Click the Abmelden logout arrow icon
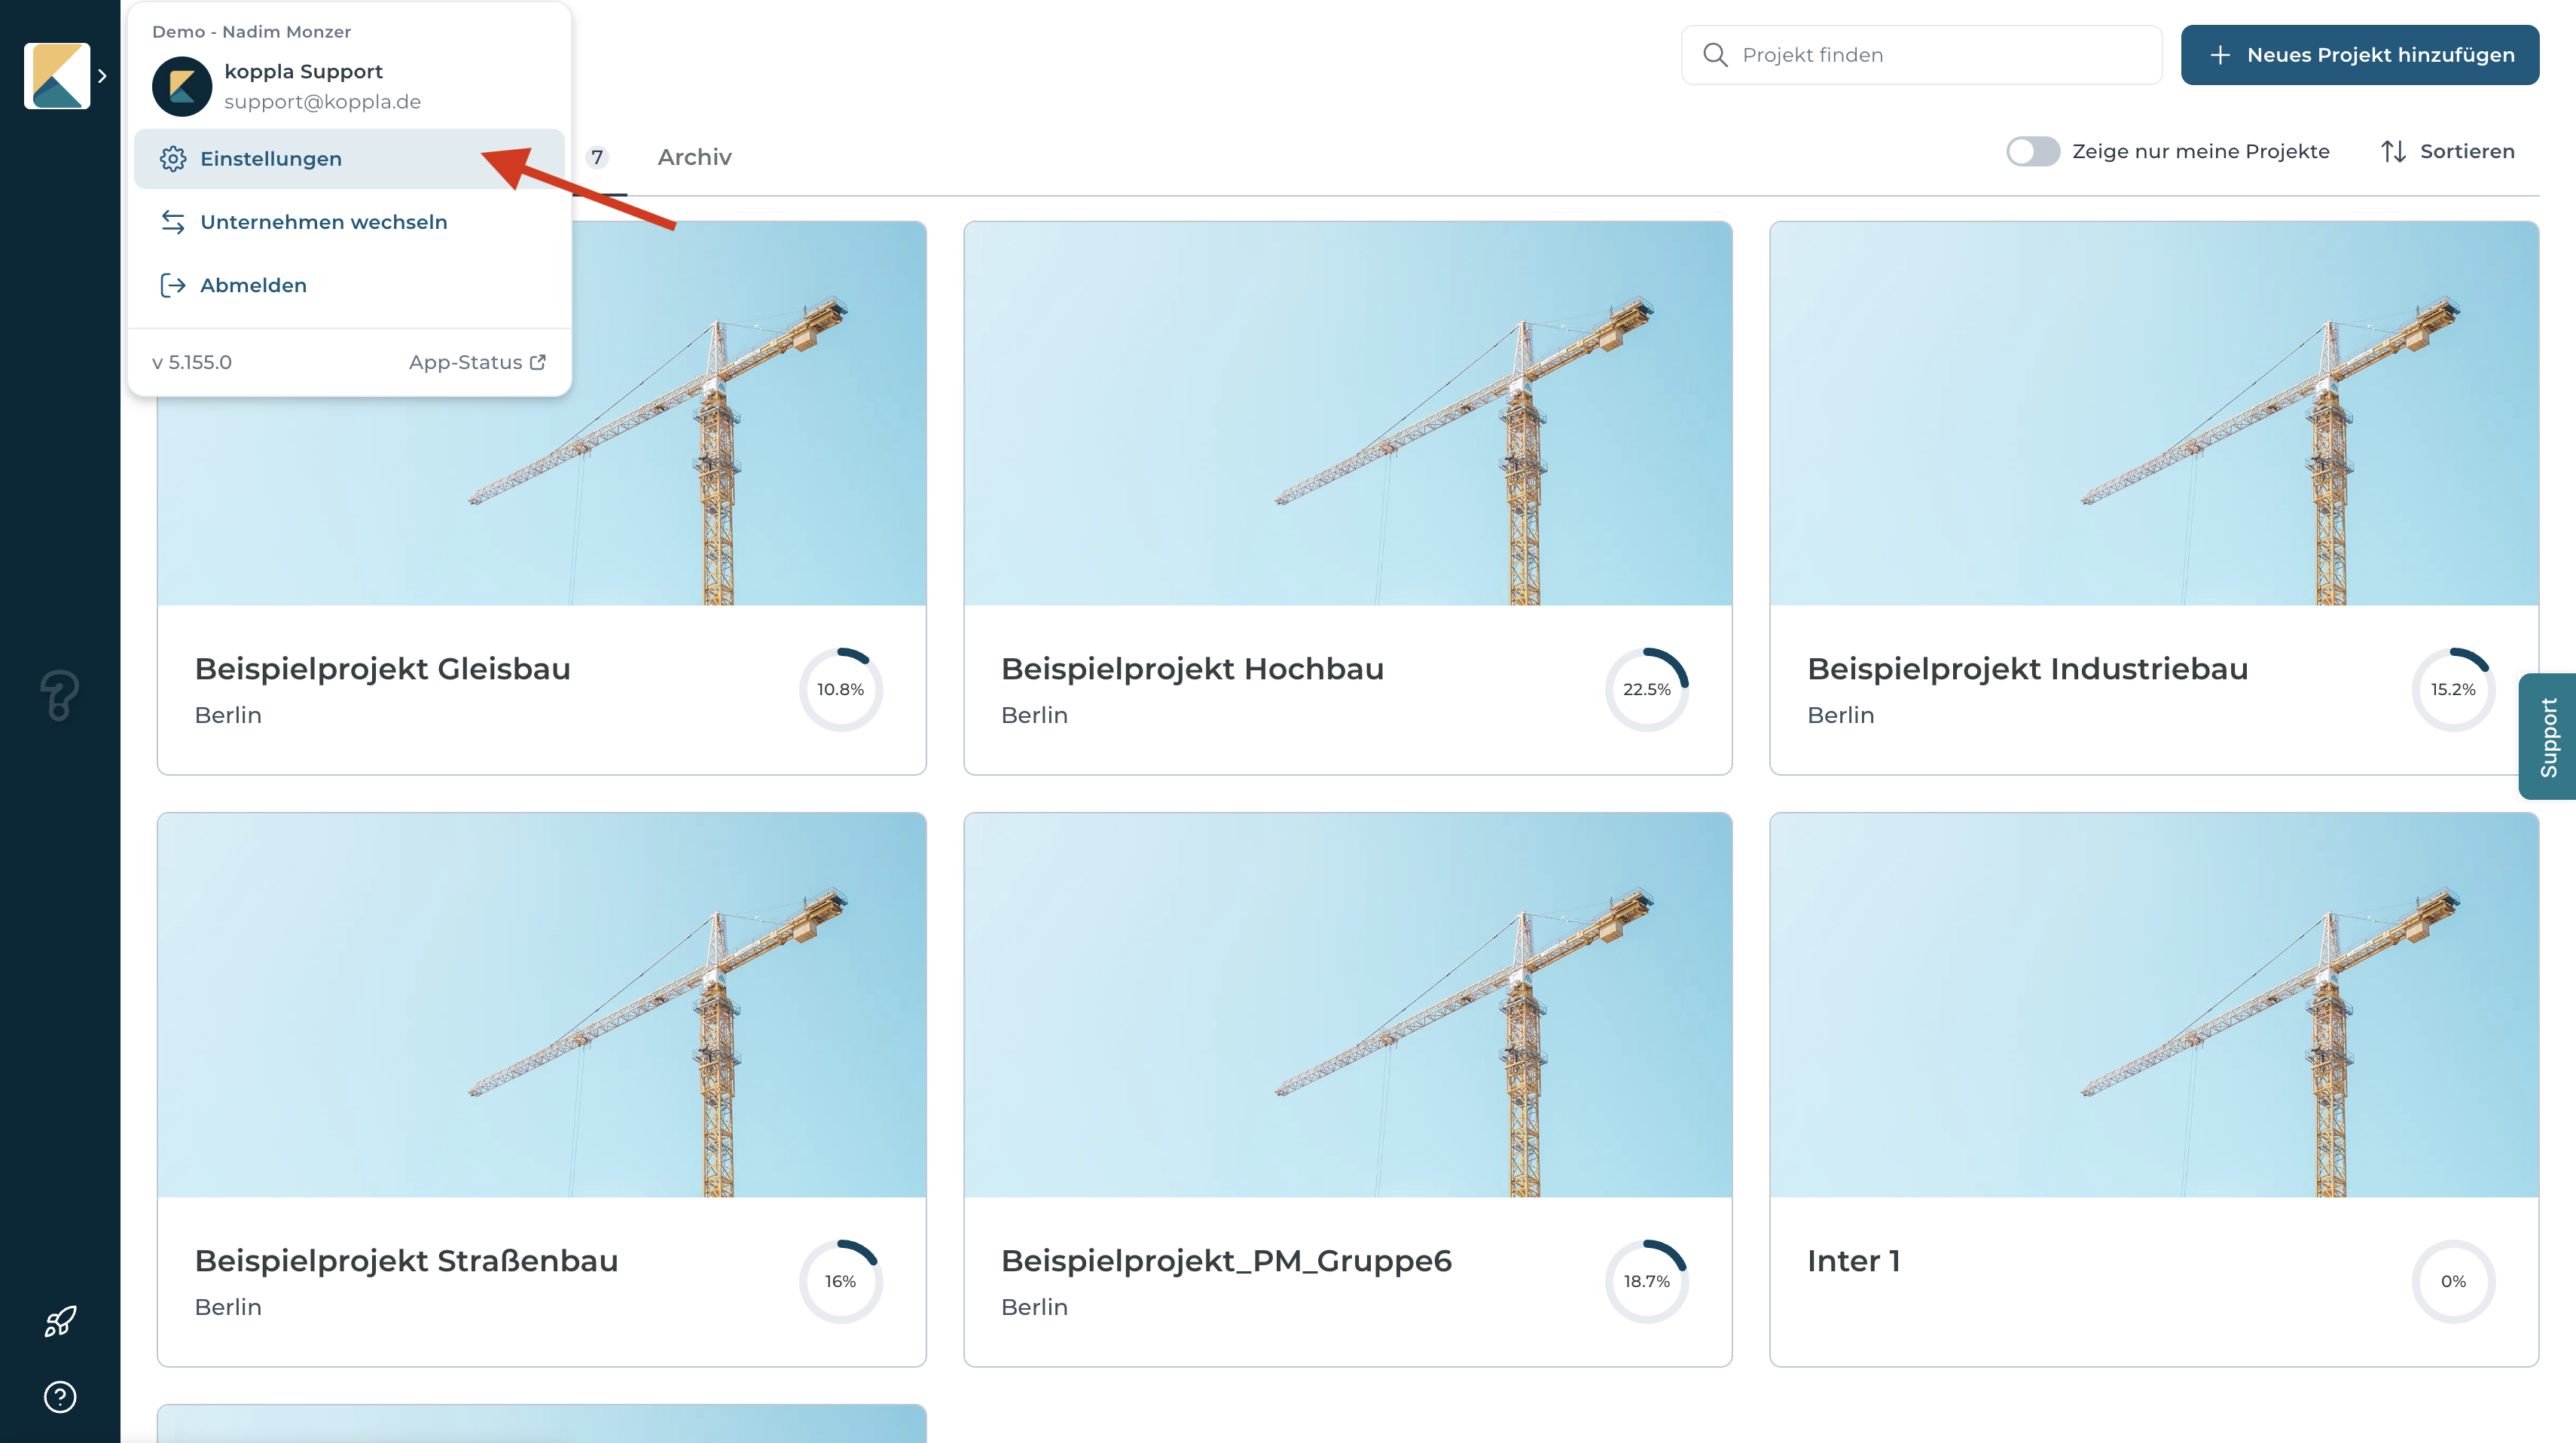This screenshot has height=1443, width=2576. pyautogui.click(x=173, y=285)
